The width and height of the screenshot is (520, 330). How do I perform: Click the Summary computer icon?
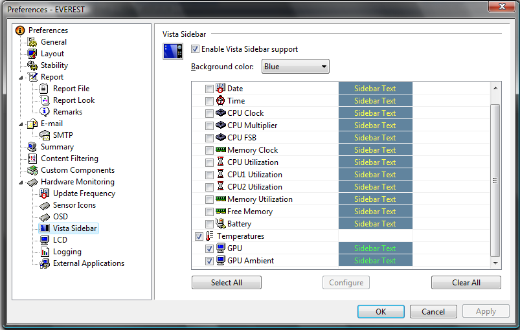tap(32, 147)
